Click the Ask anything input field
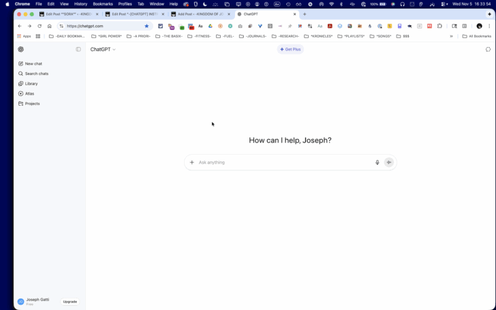The width and height of the screenshot is (496, 310). 285,162
